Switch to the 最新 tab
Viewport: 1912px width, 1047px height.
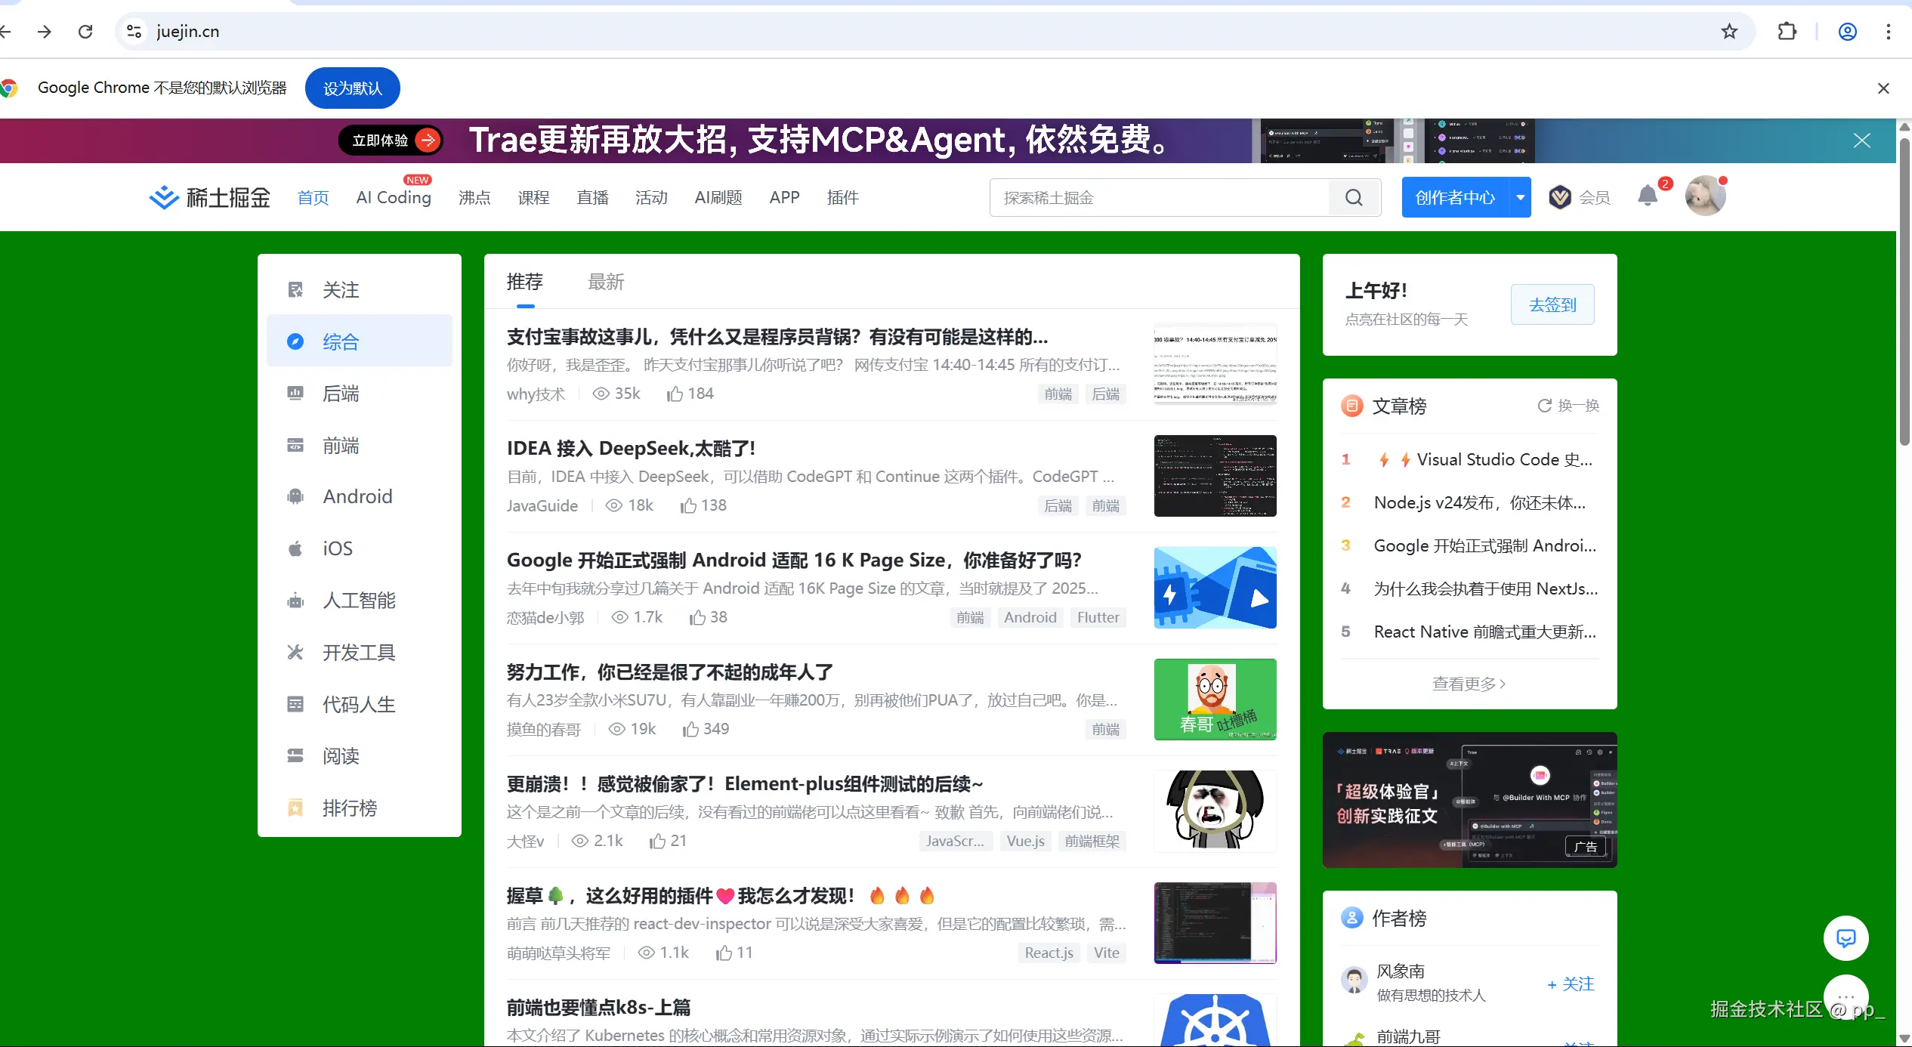click(x=606, y=283)
